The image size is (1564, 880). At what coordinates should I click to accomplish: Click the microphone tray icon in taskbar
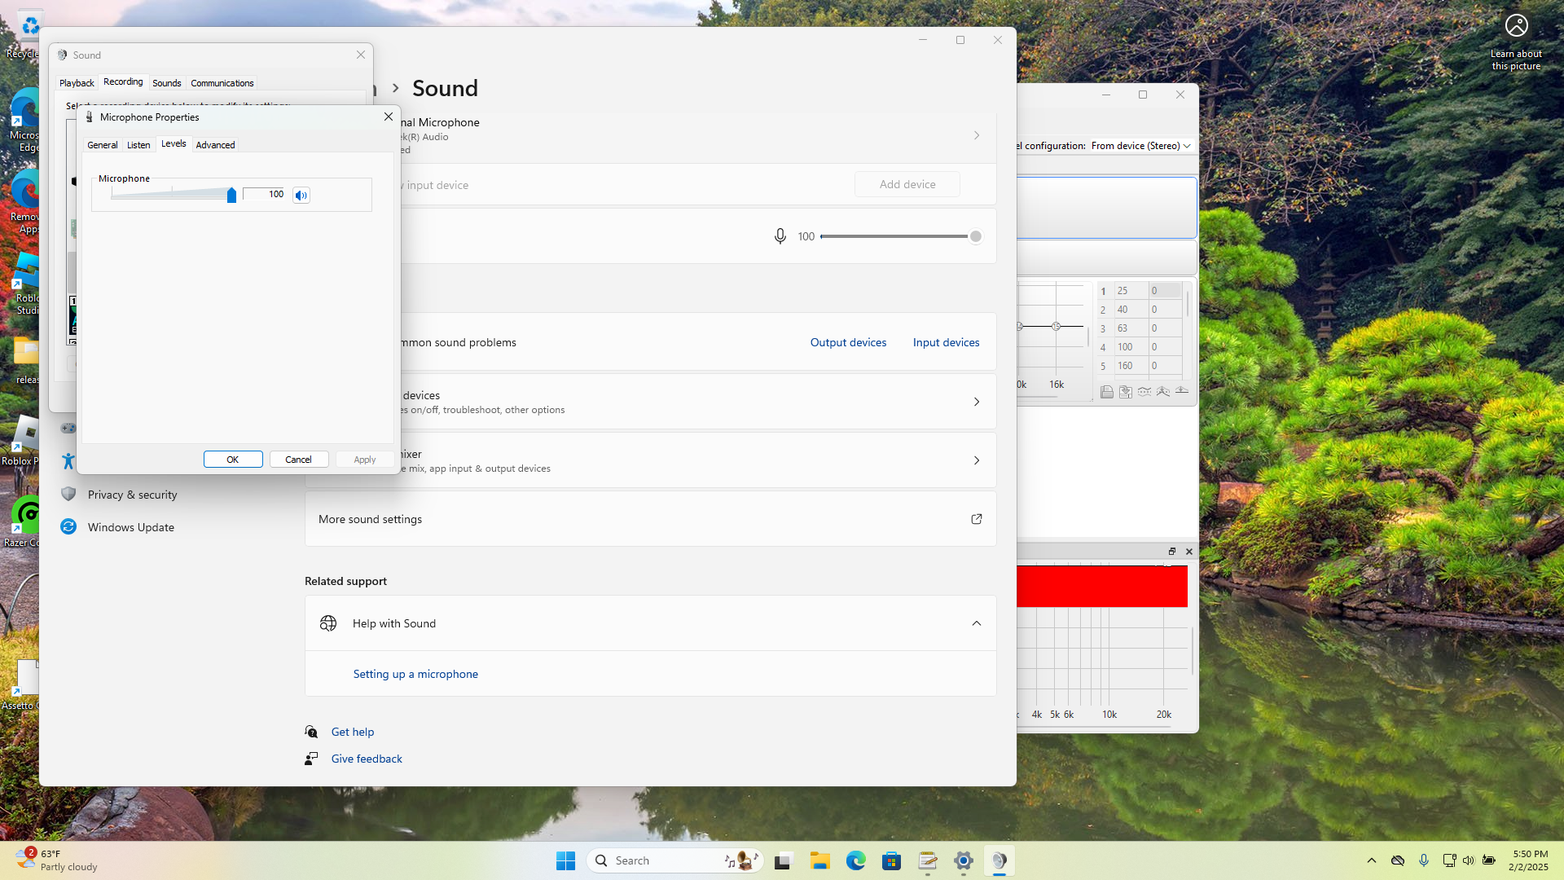[x=1423, y=860]
